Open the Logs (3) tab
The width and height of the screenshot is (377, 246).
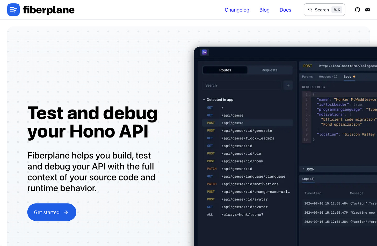pos(308,179)
